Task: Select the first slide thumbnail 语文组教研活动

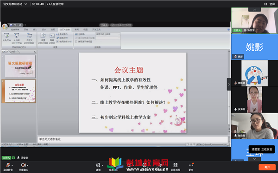Action: point(20,66)
